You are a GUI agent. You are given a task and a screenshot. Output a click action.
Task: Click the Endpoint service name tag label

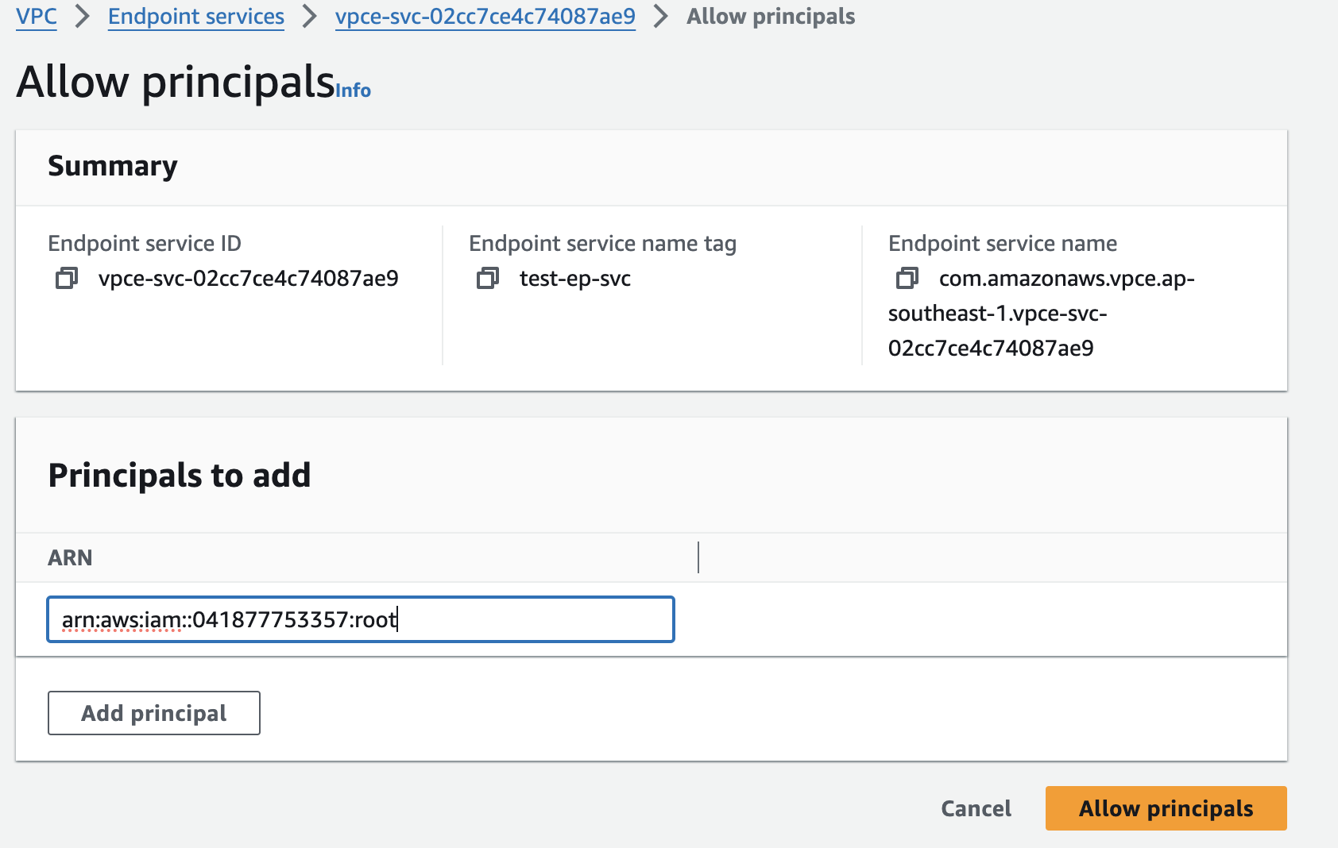[x=602, y=243]
